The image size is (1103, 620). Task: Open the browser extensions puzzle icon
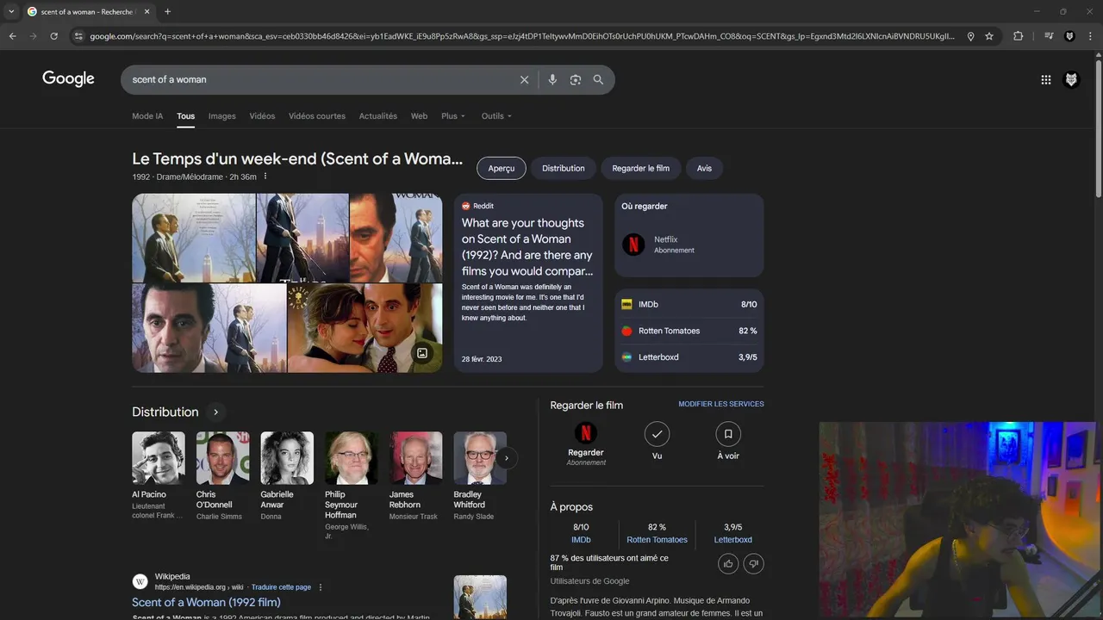pos(1018,36)
